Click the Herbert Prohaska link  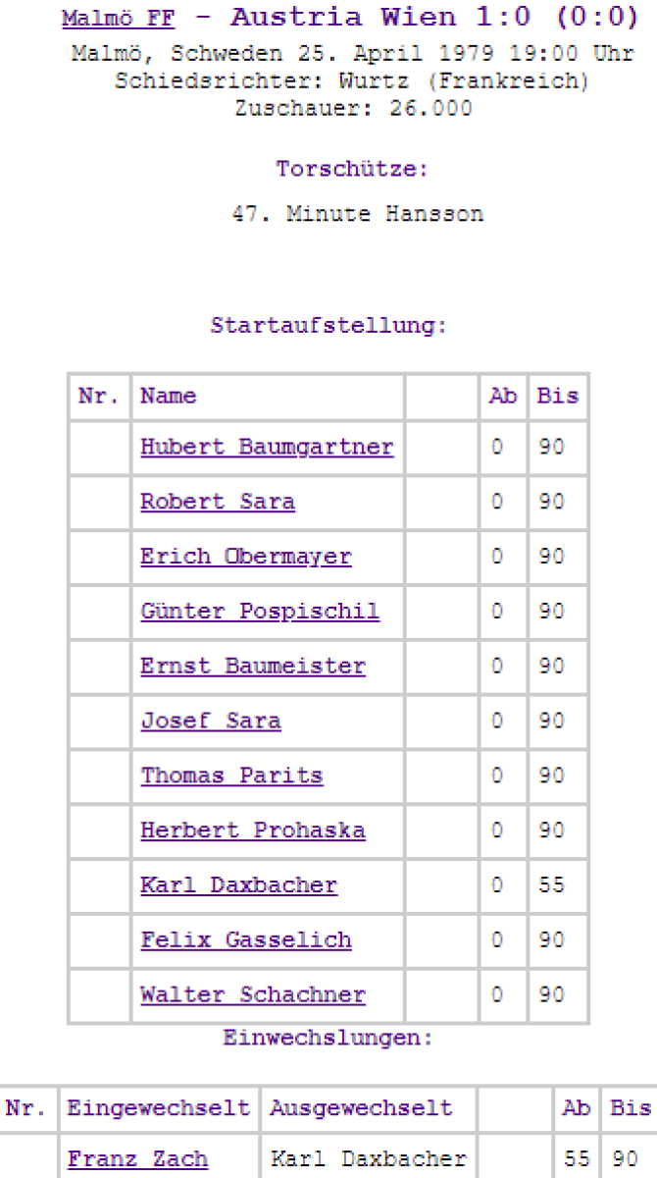[x=253, y=830]
